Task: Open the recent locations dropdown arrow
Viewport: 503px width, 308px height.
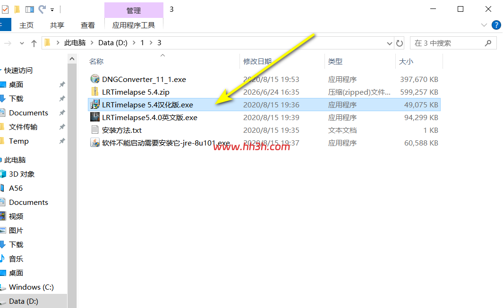Action: [x=22, y=43]
